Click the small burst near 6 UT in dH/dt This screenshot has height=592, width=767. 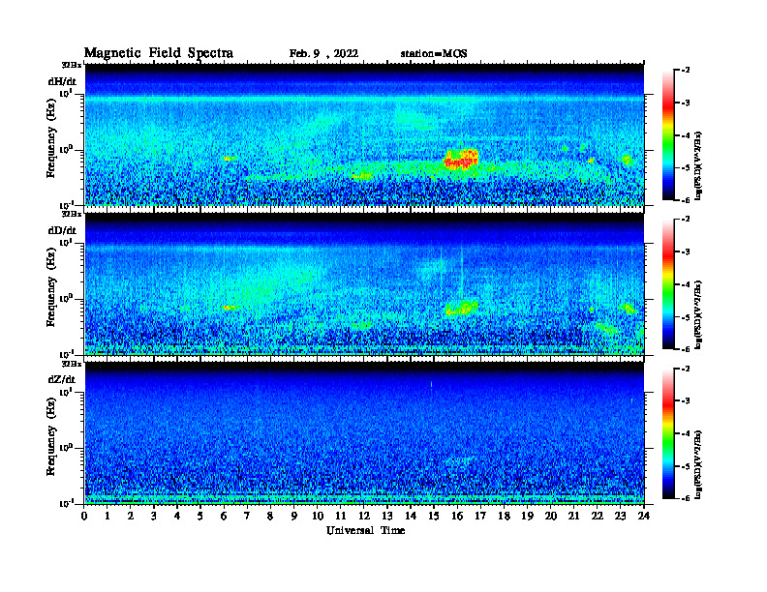(229, 159)
